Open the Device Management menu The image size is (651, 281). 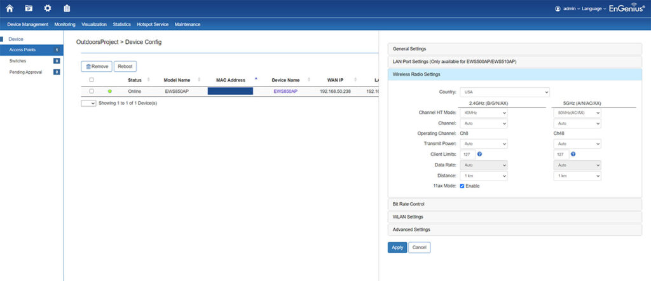coord(28,25)
